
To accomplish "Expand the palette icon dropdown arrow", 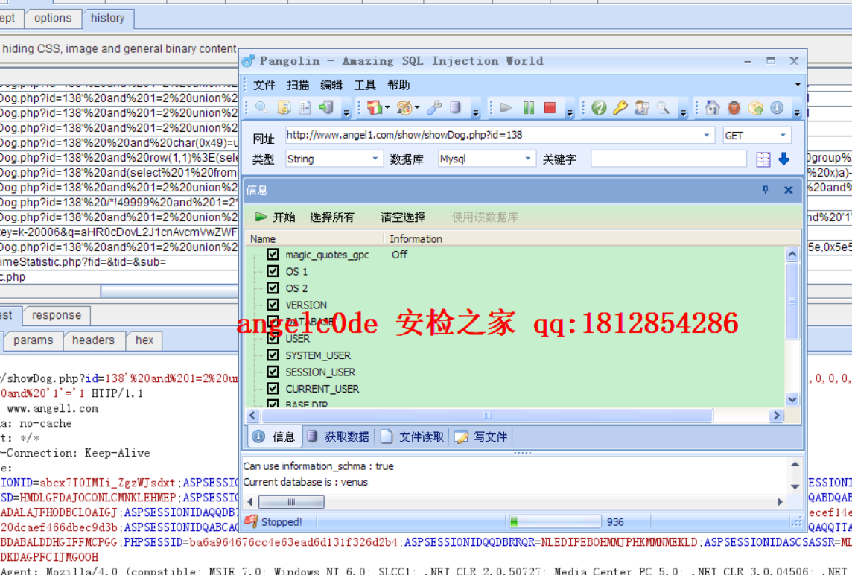I will pyautogui.click(x=417, y=107).
